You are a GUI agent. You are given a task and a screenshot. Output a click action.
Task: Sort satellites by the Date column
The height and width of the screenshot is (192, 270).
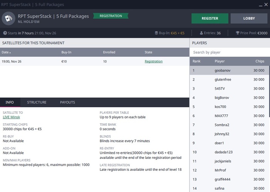[x=6, y=52]
